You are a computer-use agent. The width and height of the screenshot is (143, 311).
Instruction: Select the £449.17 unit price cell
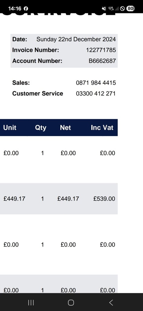[x=15, y=199]
